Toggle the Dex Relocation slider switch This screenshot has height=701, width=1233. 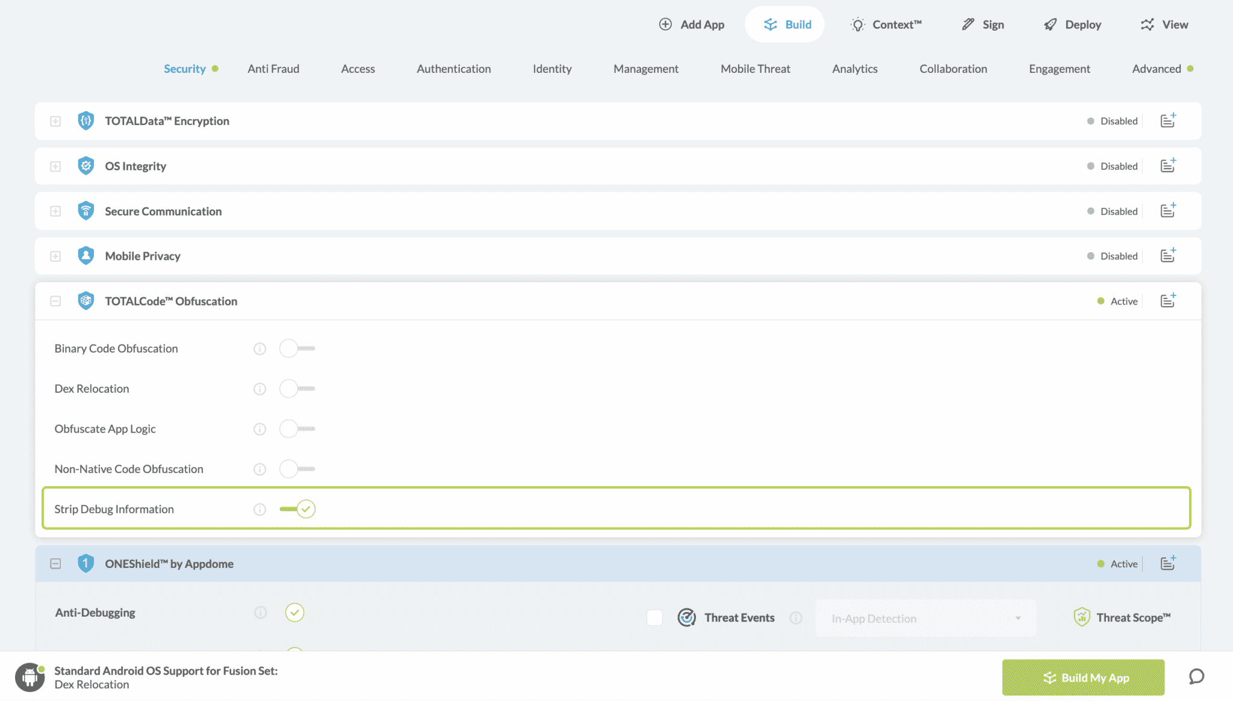tap(297, 389)
